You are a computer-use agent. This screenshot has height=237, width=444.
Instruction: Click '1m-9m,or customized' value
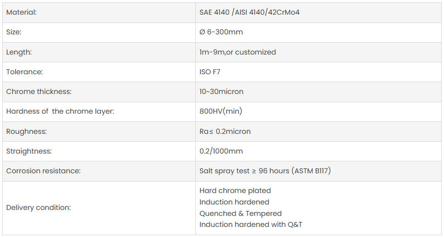pos(238,52)
